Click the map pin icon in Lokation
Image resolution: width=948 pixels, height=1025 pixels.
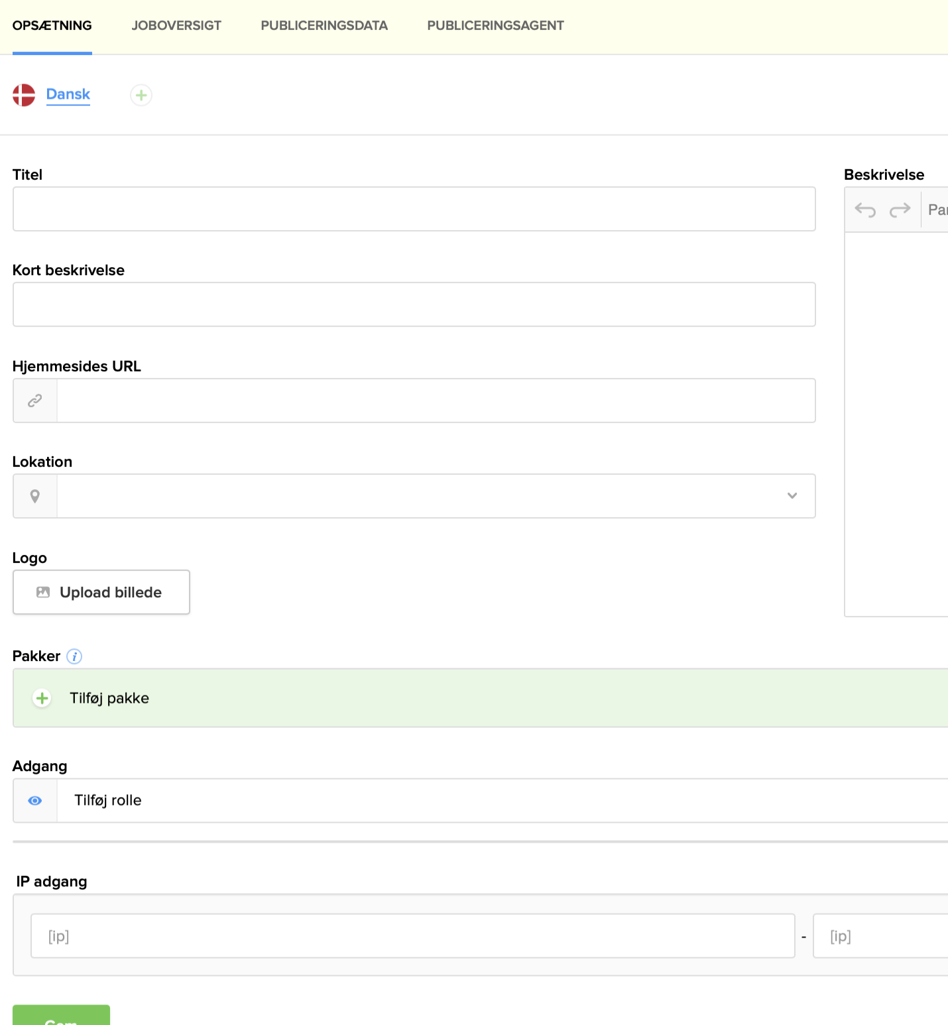click(x=35, y=496)
